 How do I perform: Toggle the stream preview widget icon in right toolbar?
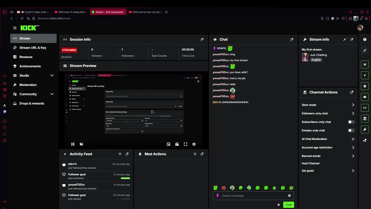click(x=365, y=64)
